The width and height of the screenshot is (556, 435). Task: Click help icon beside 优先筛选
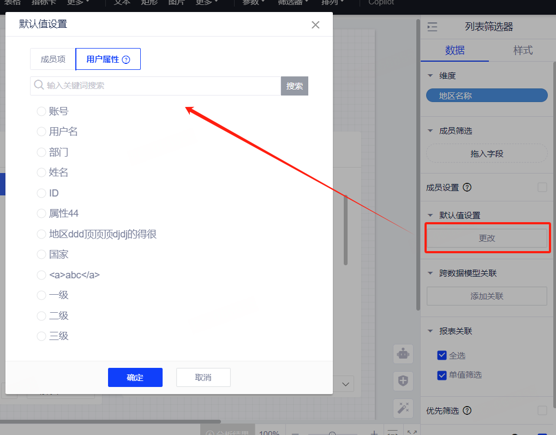pos(467,410)
